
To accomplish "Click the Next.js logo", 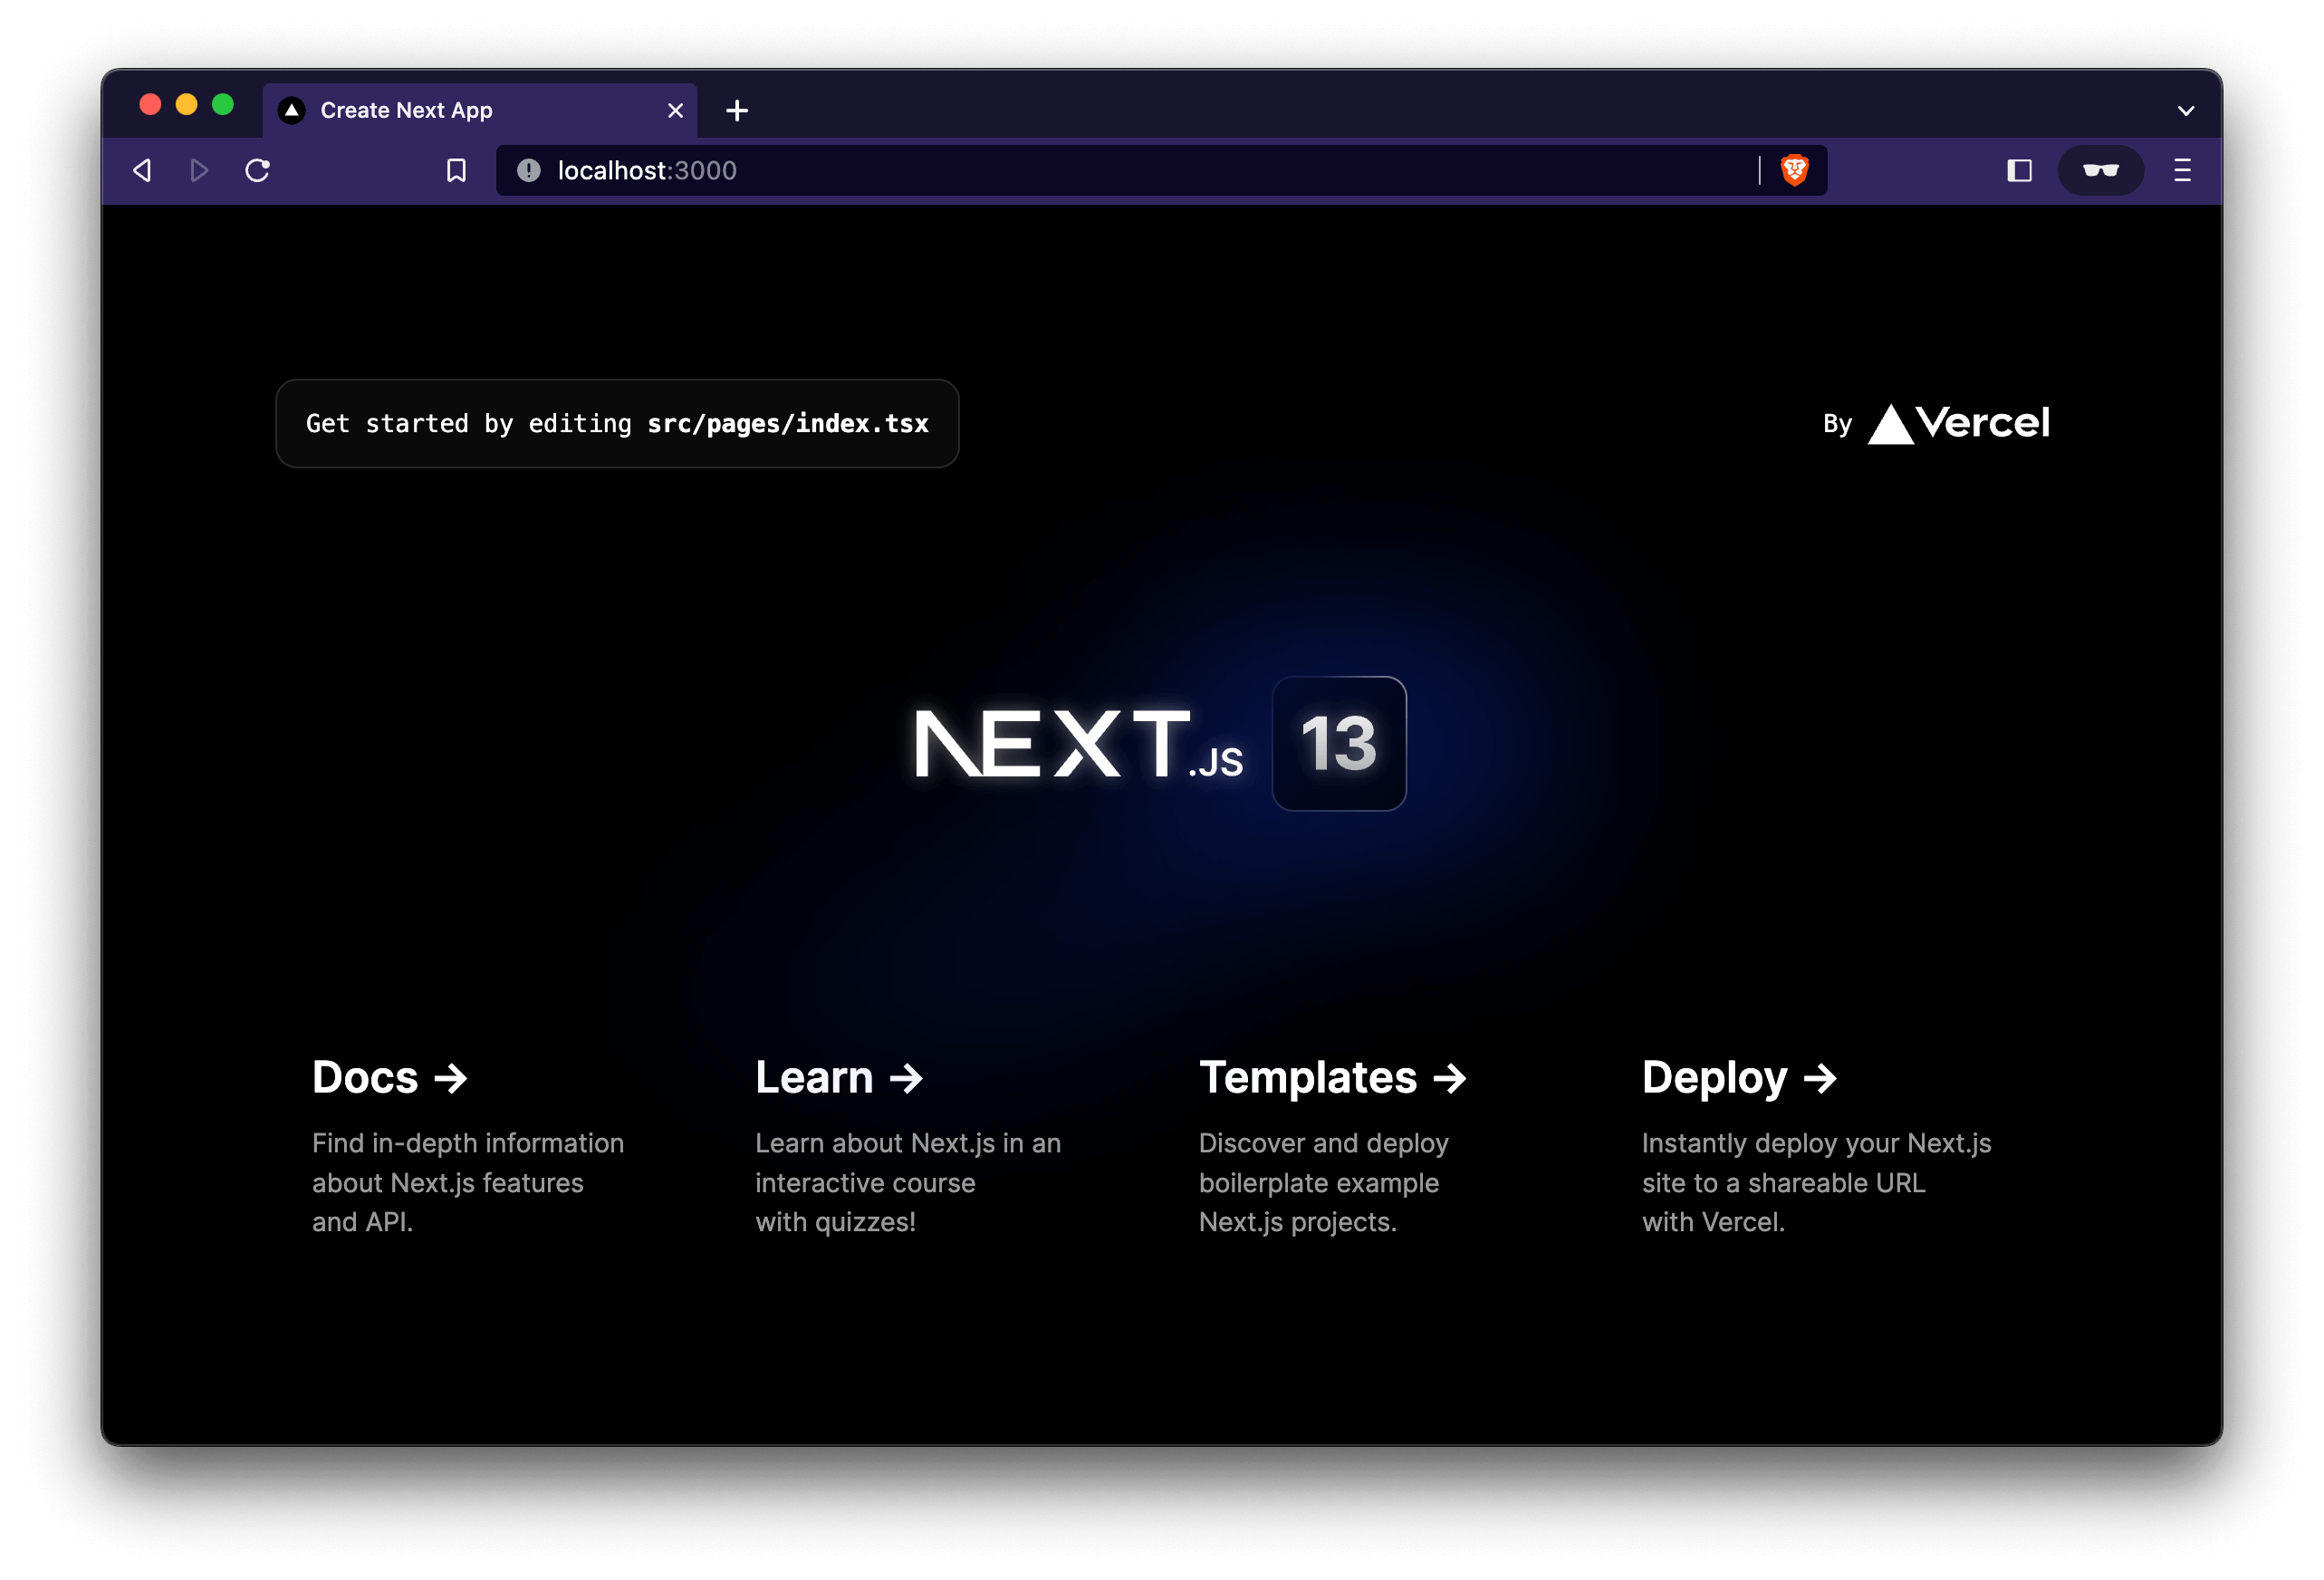I will tap(1077, 743).
